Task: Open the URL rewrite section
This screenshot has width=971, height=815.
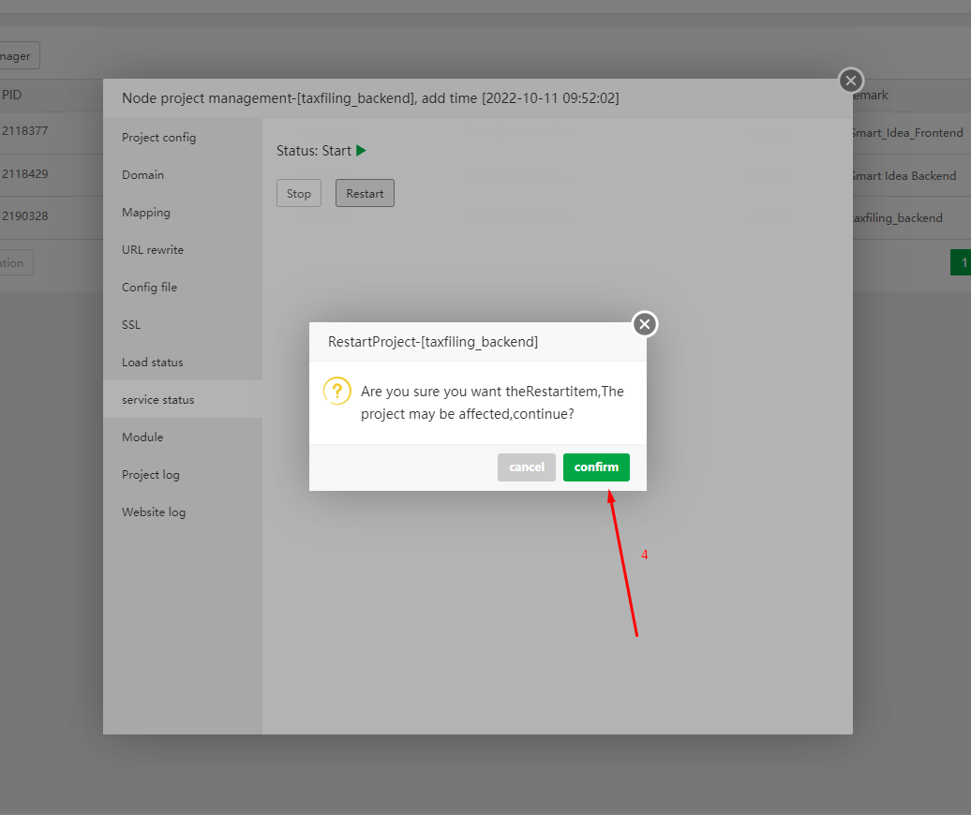Action: pyautogui.click(x=183, y=249)
